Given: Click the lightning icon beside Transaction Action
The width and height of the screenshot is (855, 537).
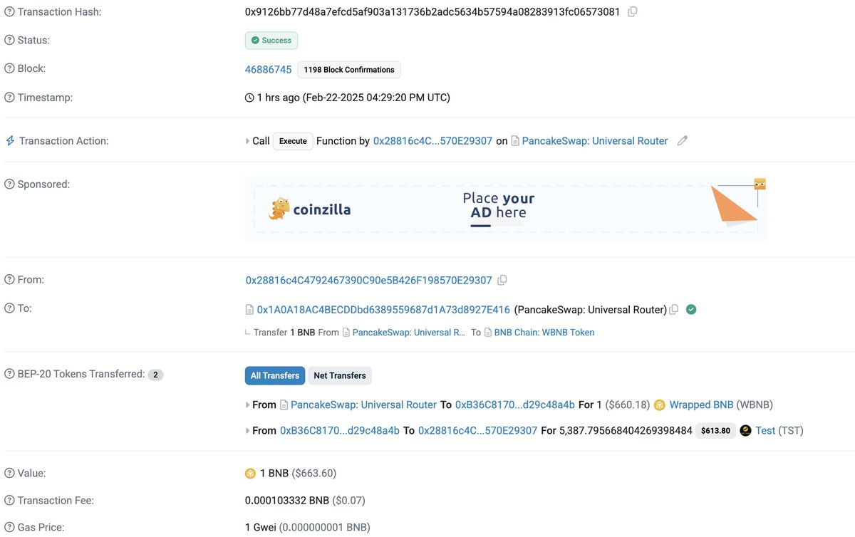Looking at the screenshot, I should pos(10,141).
